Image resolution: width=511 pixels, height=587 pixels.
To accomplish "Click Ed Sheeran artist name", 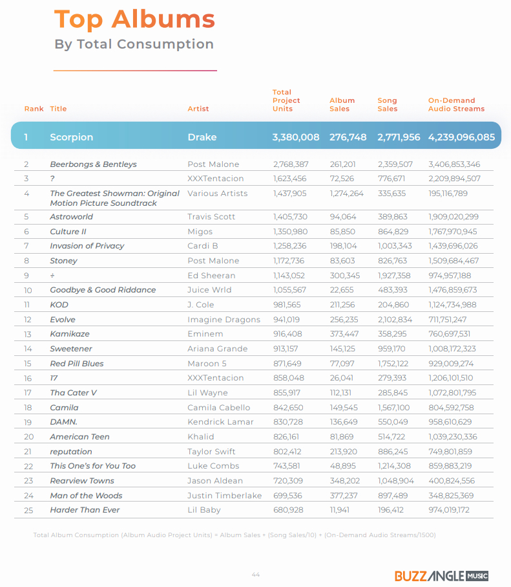I will 211,276.
